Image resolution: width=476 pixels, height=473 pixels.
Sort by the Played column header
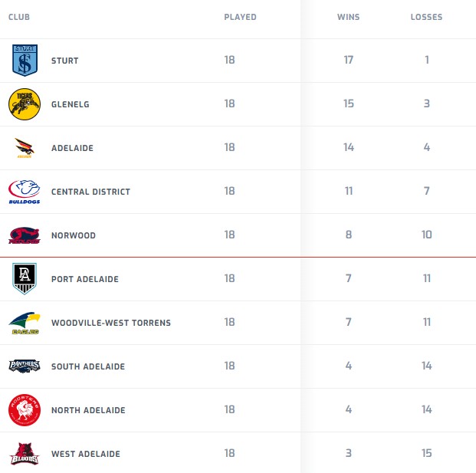tap(240, 17)
